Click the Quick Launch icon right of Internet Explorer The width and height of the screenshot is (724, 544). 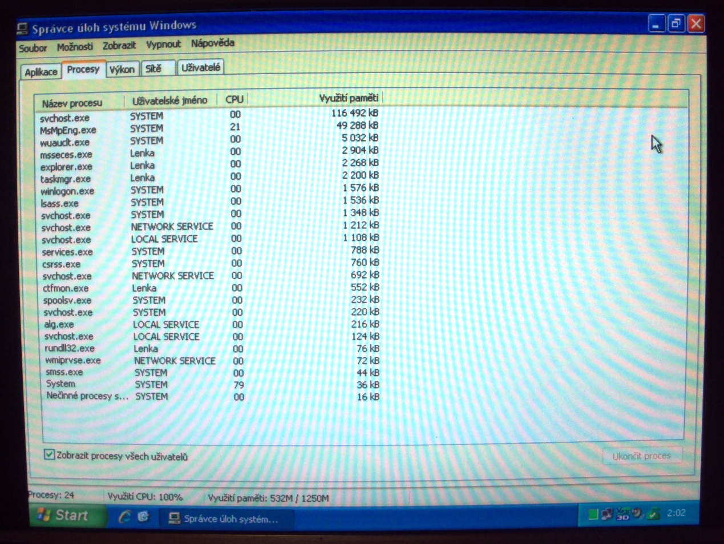143,517
